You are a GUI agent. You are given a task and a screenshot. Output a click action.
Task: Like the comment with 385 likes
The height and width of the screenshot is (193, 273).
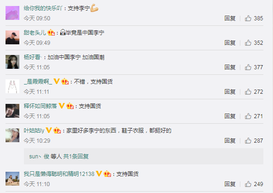(x=248, y=18)
